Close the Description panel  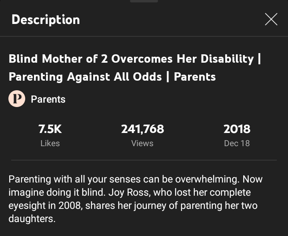(x=271, y=19)
